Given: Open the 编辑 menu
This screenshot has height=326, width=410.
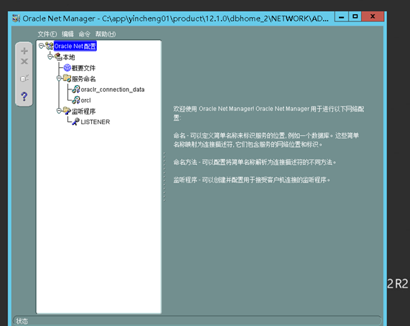Looking at the screenshot, I should [68, 34].
